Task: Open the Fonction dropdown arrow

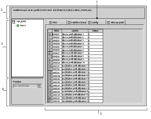Action: [x=40, y=86]
